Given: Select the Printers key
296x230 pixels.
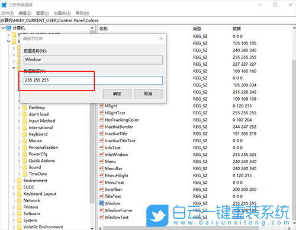Looking at the screenshot, I should [31, 207].
